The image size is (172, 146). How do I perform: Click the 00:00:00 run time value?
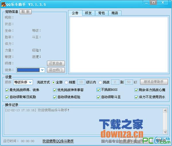(x=28, y=141)
